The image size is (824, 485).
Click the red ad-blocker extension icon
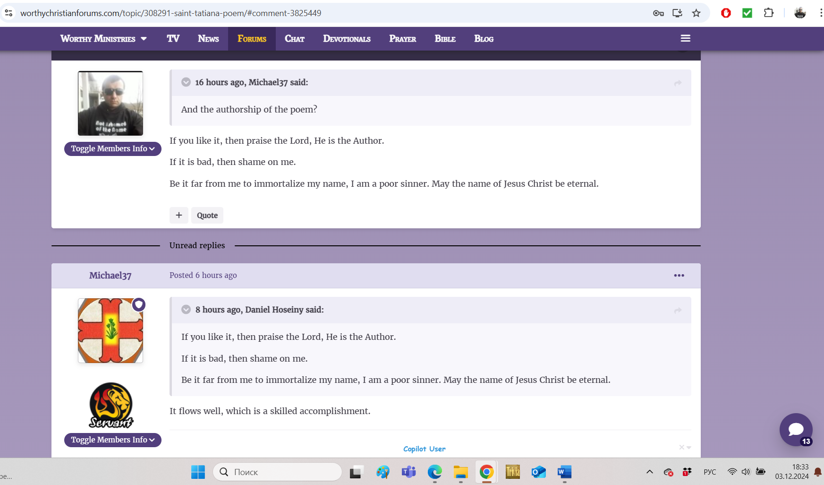pyautogui.click(x=726, y=13)
